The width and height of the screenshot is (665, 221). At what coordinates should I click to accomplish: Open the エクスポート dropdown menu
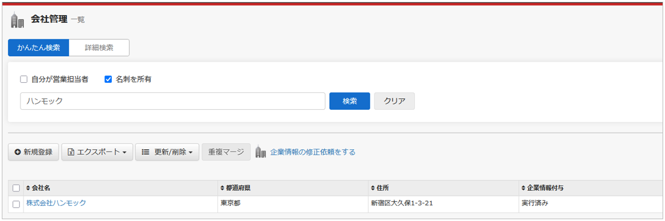pyautogui.click(x=97, y=152)
